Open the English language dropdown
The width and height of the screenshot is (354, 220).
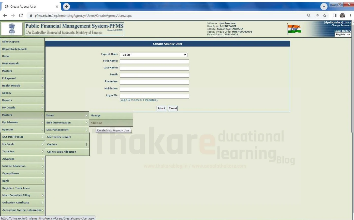[x=343, y=35]
